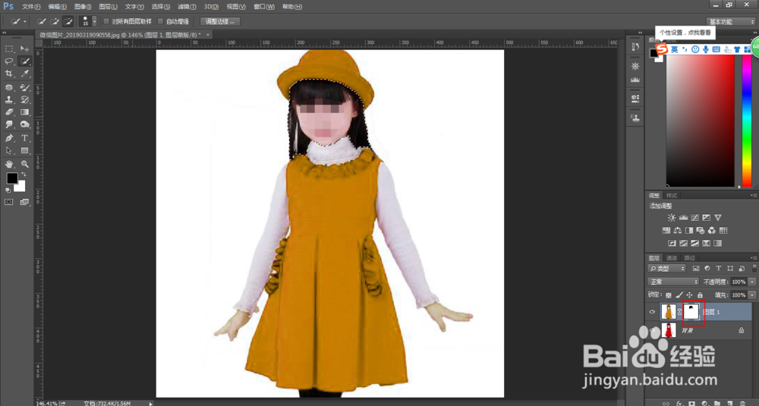
Task: Add a Curves adjustment
Action: [x=694, y=218]
